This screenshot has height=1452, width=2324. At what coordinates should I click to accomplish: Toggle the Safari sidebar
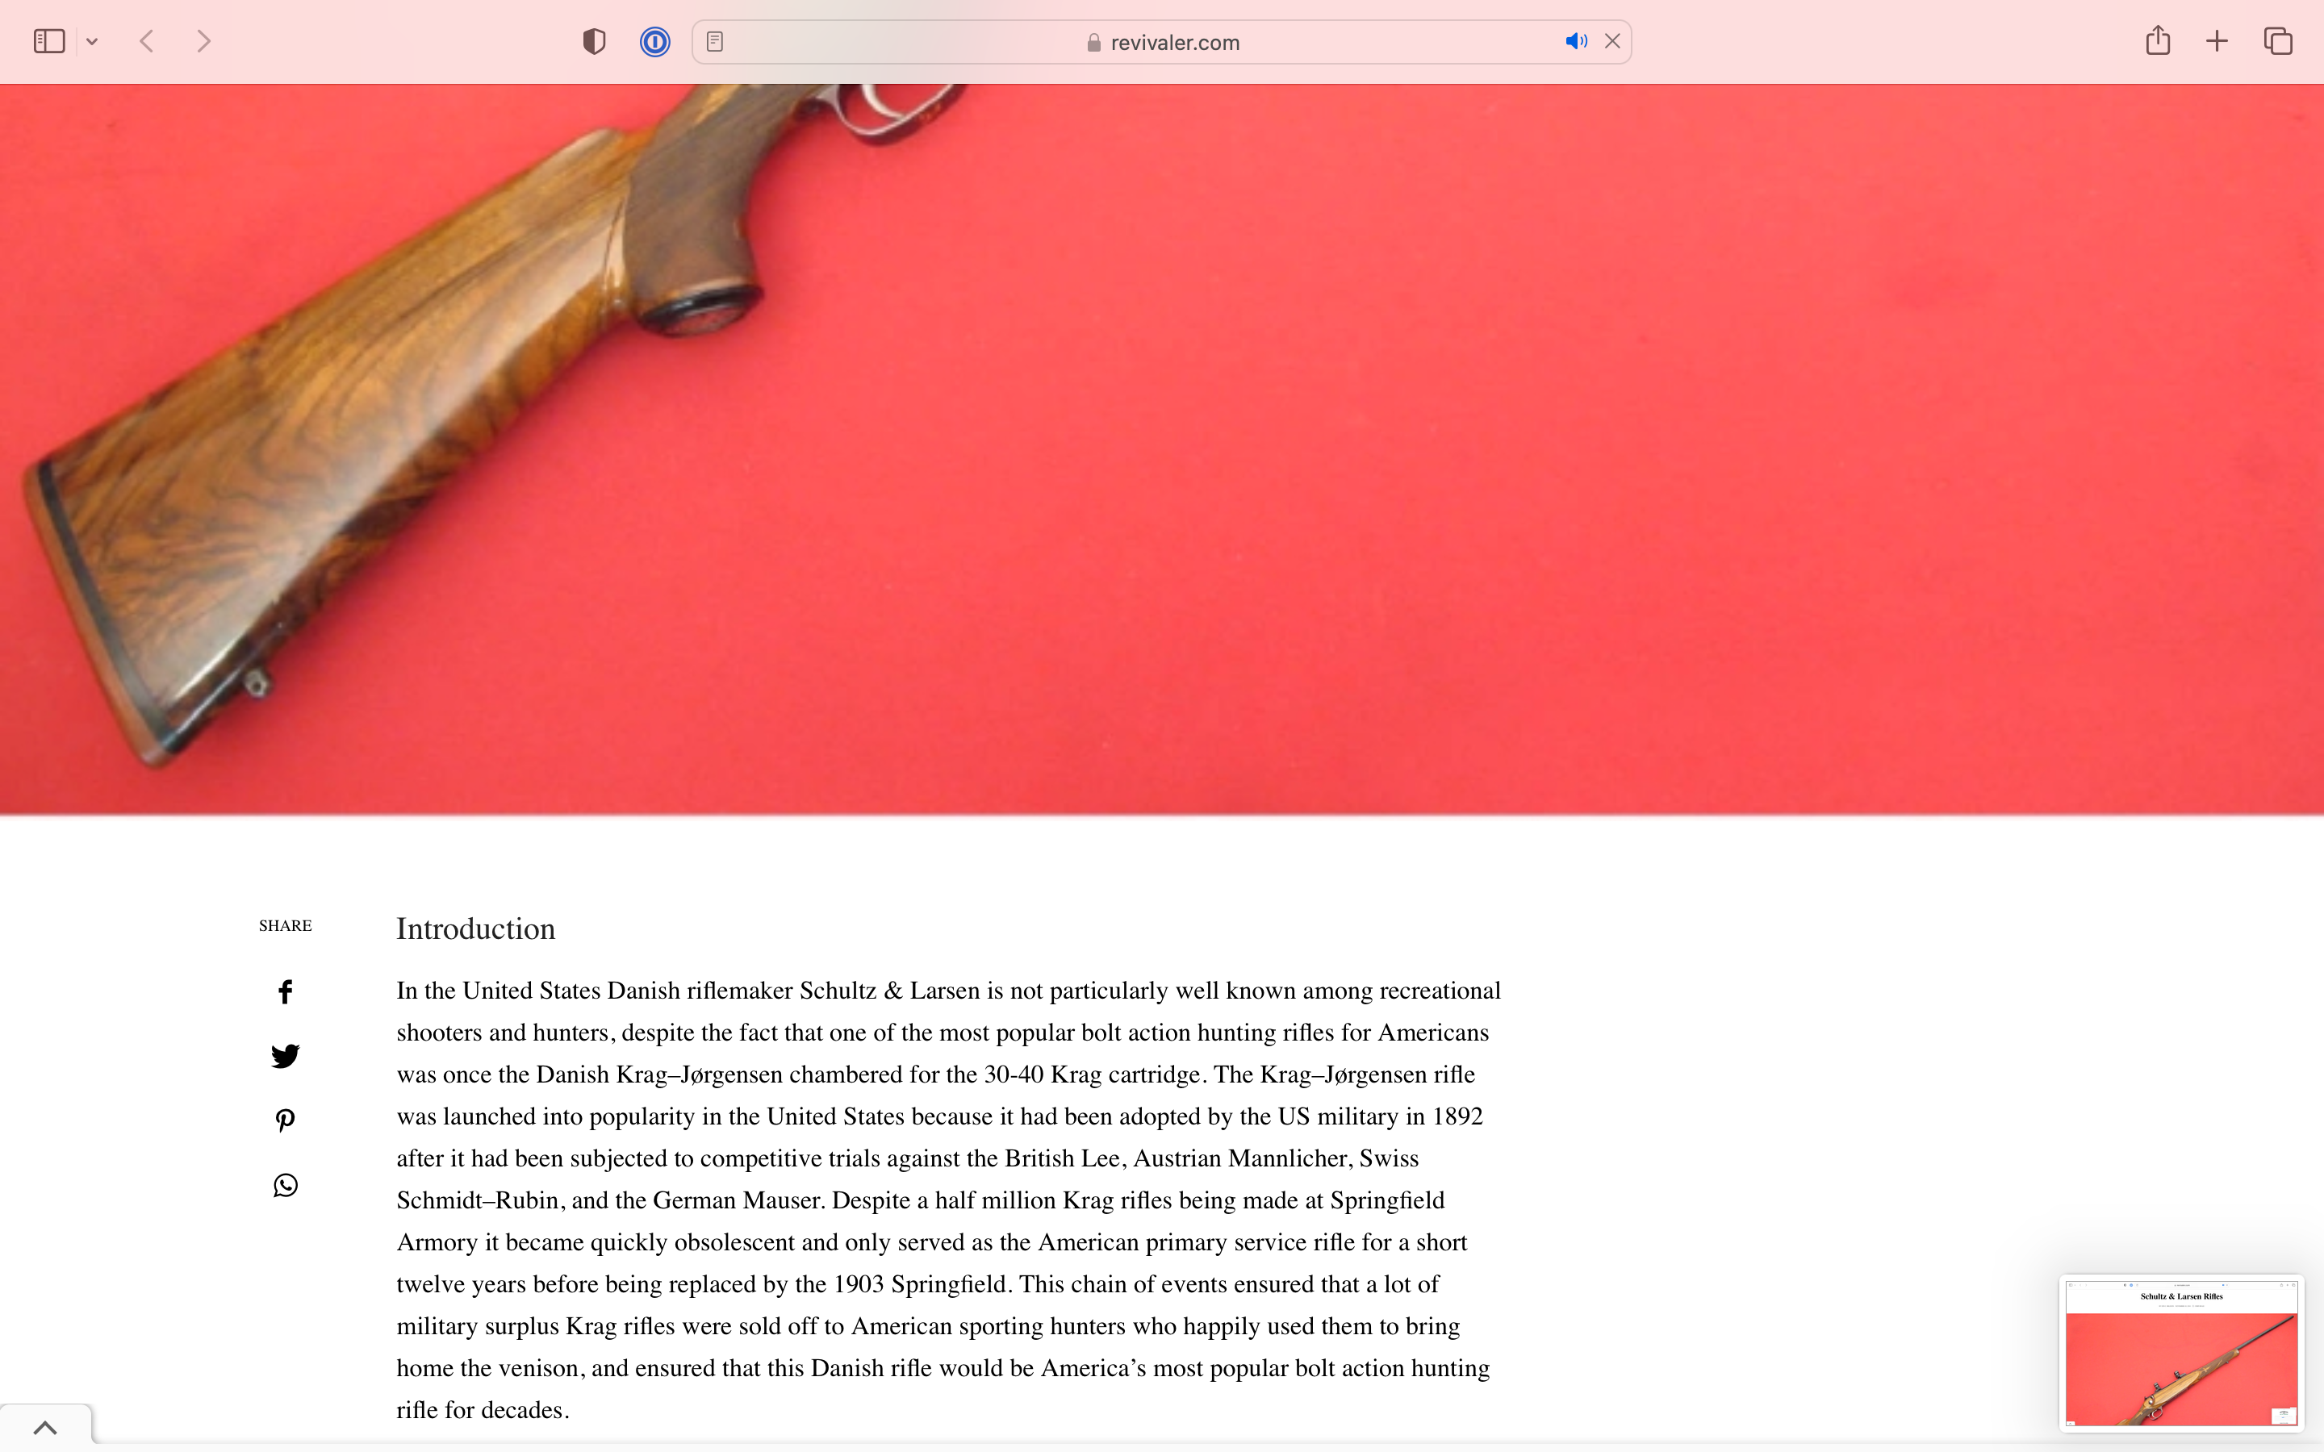tap(49, 41)
